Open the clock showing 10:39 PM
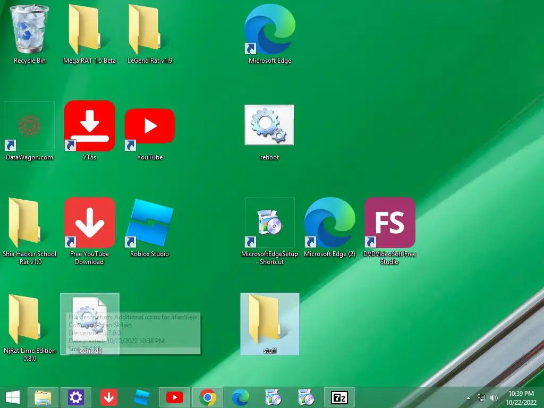This screenshot has height=408, width=544. coord(521,398)
